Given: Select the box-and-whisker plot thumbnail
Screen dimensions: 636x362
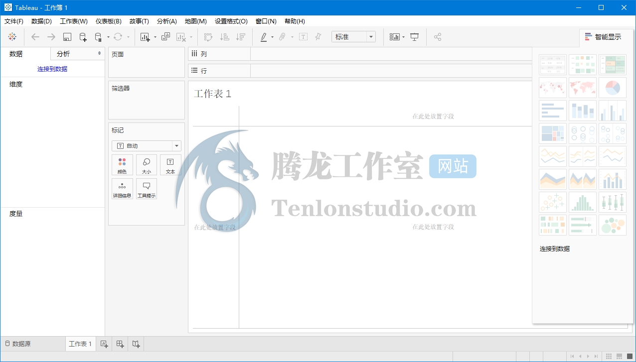Looking at the screenshot, I should tap(612, 202).
